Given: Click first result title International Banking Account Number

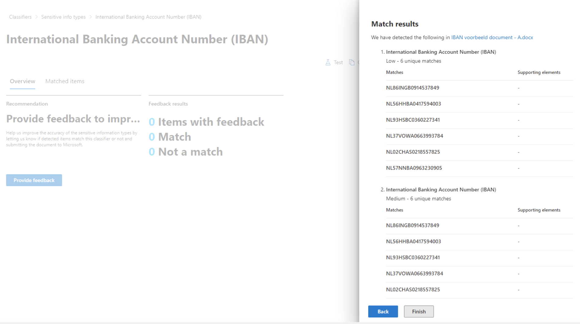Looking at the screenshot, I should [441, 52].
